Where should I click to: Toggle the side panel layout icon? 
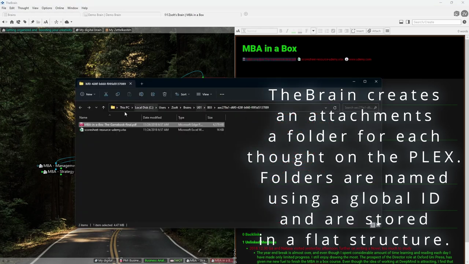(x=408, y=22)
